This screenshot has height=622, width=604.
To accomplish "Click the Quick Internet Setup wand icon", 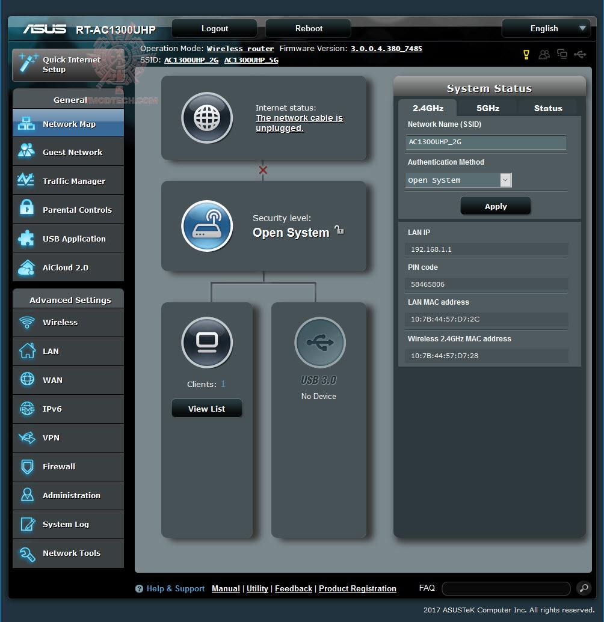I will pos(28,63).
